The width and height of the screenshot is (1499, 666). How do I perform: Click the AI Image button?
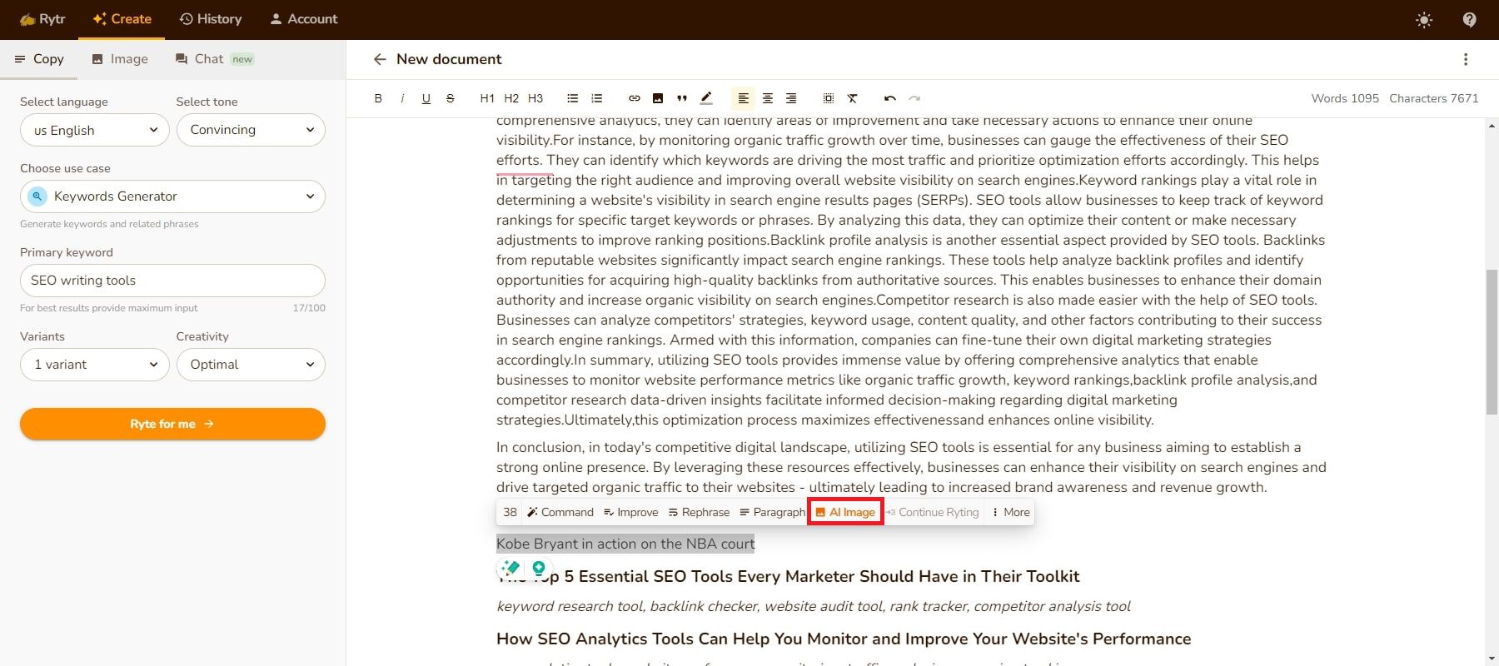click(x=845, y=512)
